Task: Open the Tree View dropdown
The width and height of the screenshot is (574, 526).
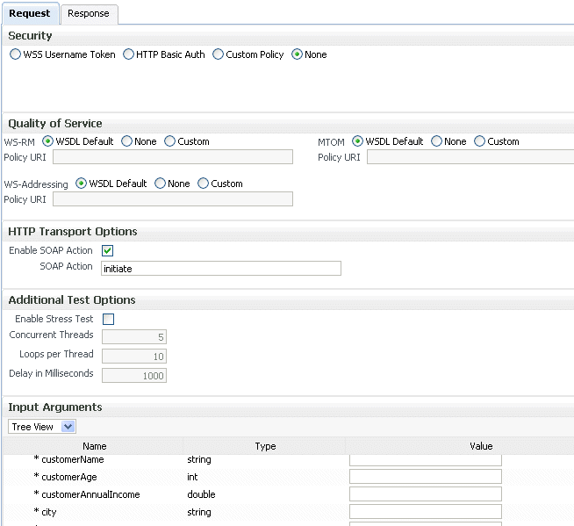Action: pos(42,427)
